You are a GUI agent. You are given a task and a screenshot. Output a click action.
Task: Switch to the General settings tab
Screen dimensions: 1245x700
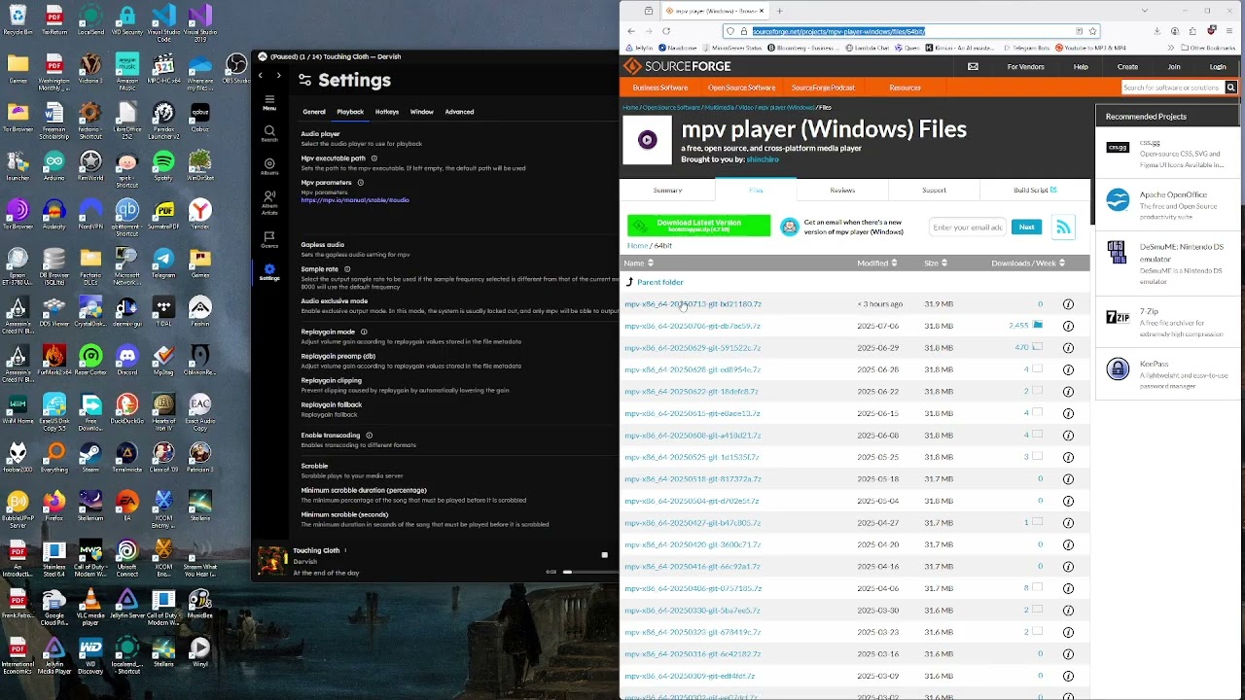tap(313, 112)
